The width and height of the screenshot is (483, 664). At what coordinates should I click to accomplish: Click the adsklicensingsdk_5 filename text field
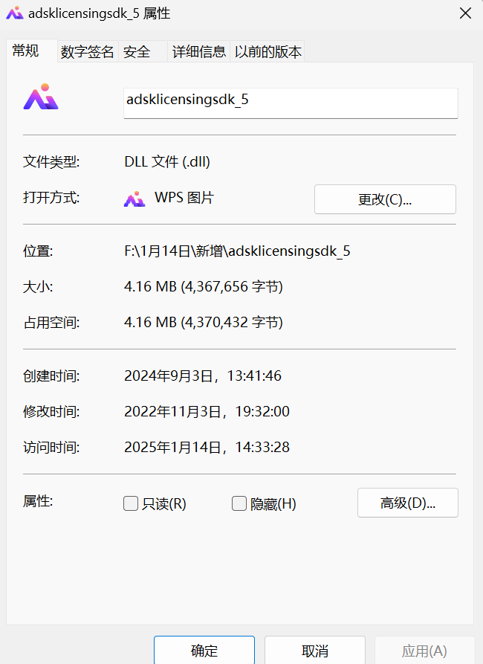[x=290, y=100]
